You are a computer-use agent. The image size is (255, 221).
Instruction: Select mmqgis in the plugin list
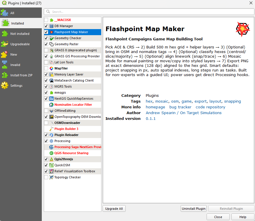click(x=73, y=92)
